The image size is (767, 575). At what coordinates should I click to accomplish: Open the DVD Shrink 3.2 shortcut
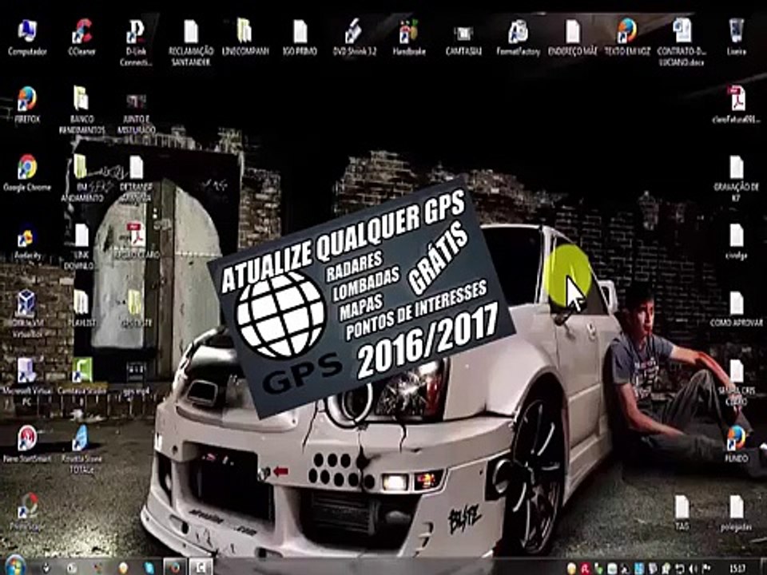[x=352, y=33]
